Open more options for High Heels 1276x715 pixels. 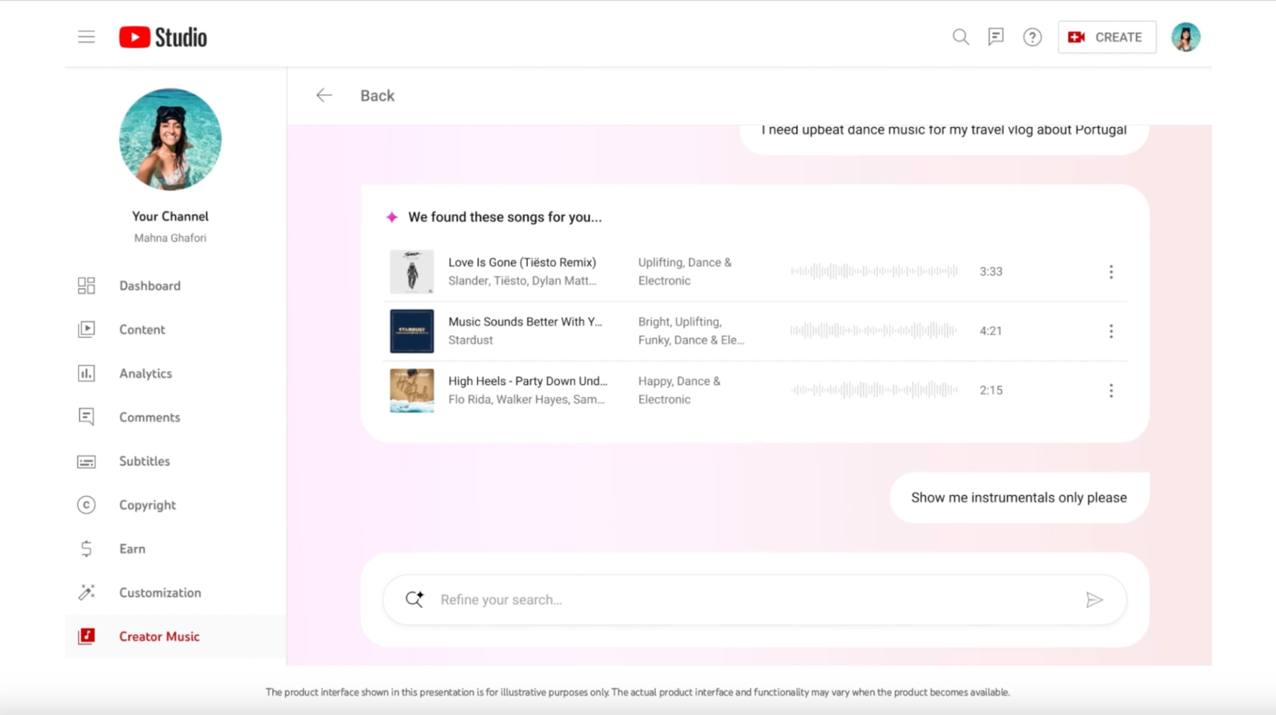click(x=1111, y=391)
